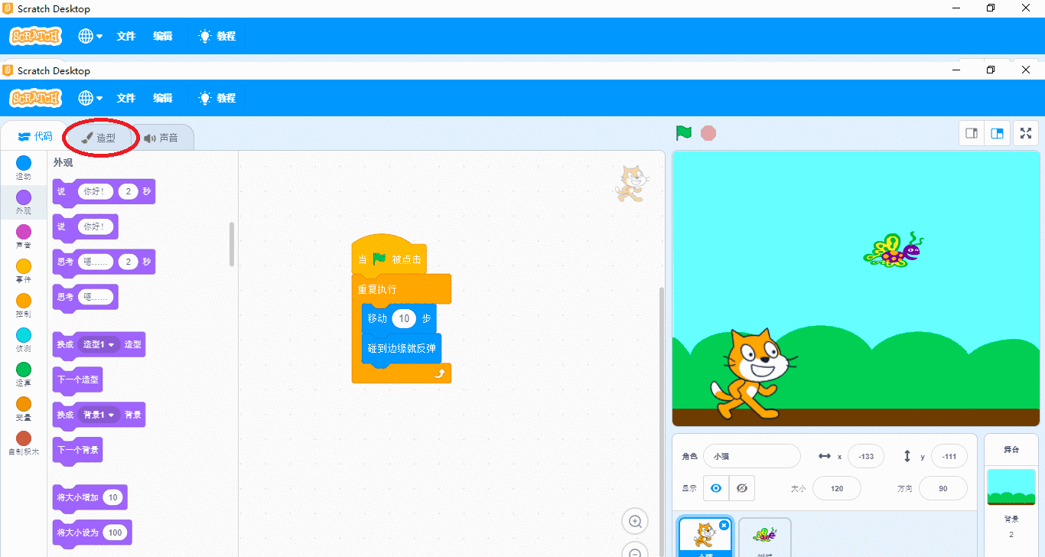
Task: Select 控制 control block category
Action: click(24, 305)
